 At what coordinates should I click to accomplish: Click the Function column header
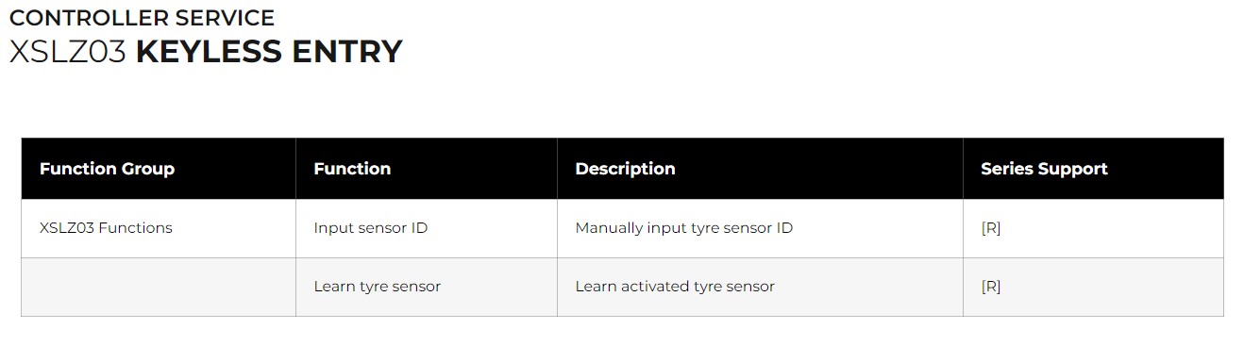pyautogui.click(x=352, y=169)
